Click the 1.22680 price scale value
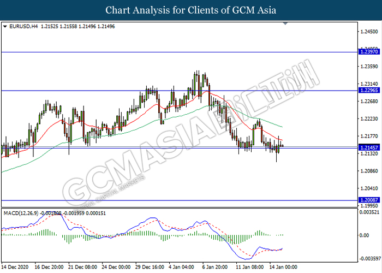The width and height of the screenshot is (382, 273). 369,101
